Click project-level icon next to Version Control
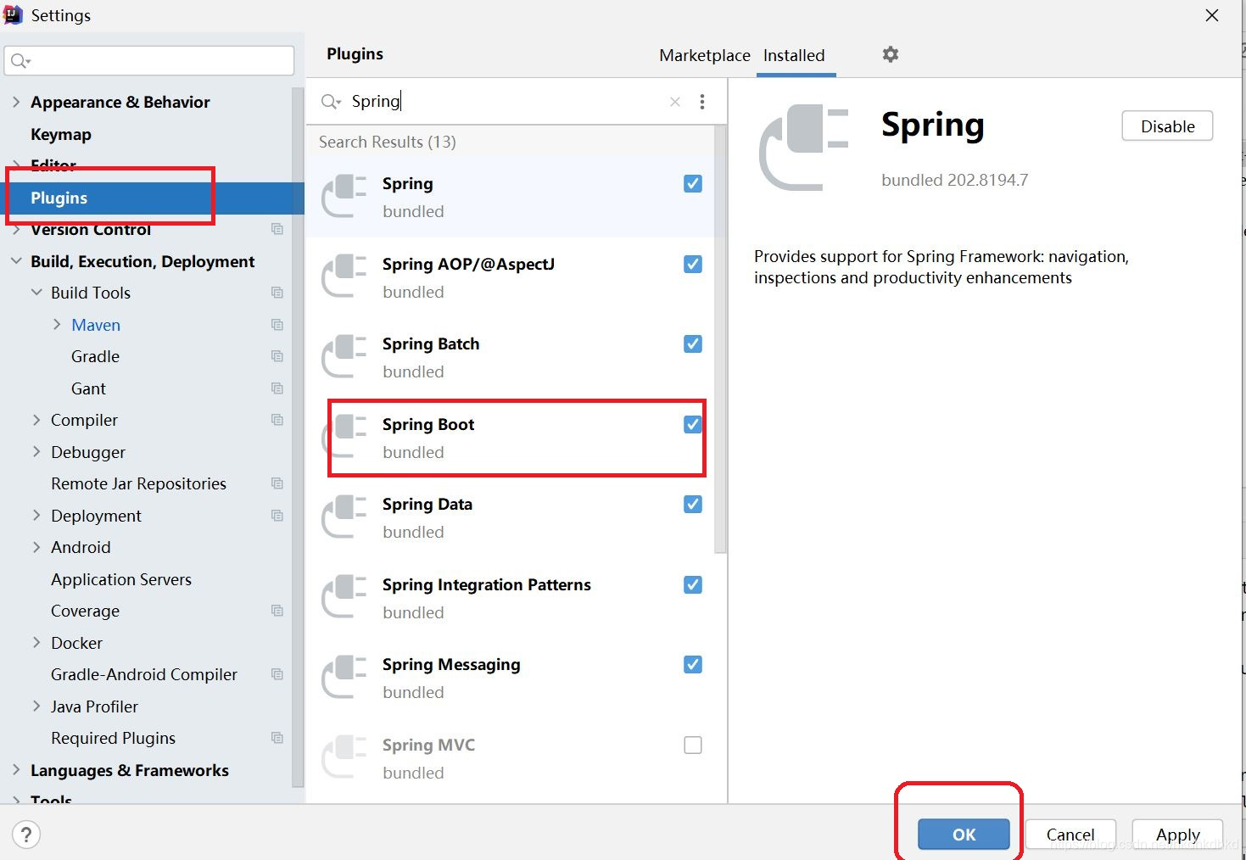The image size is (1246, 860). [277, 229]
